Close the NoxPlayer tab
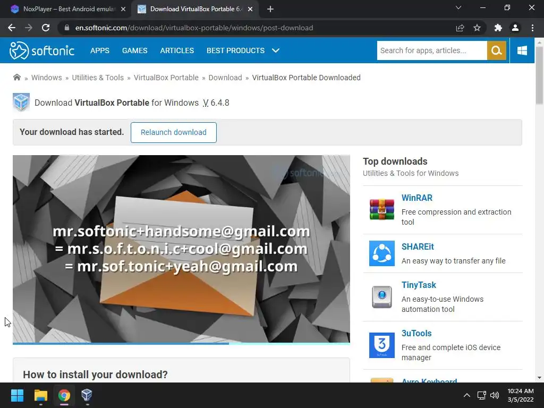 coord(123,9)
